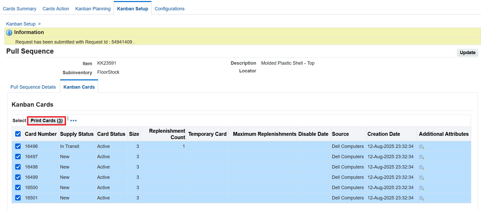Open additional attributes for card 16501
Screen dimensions: 481x210
[421, 198]
